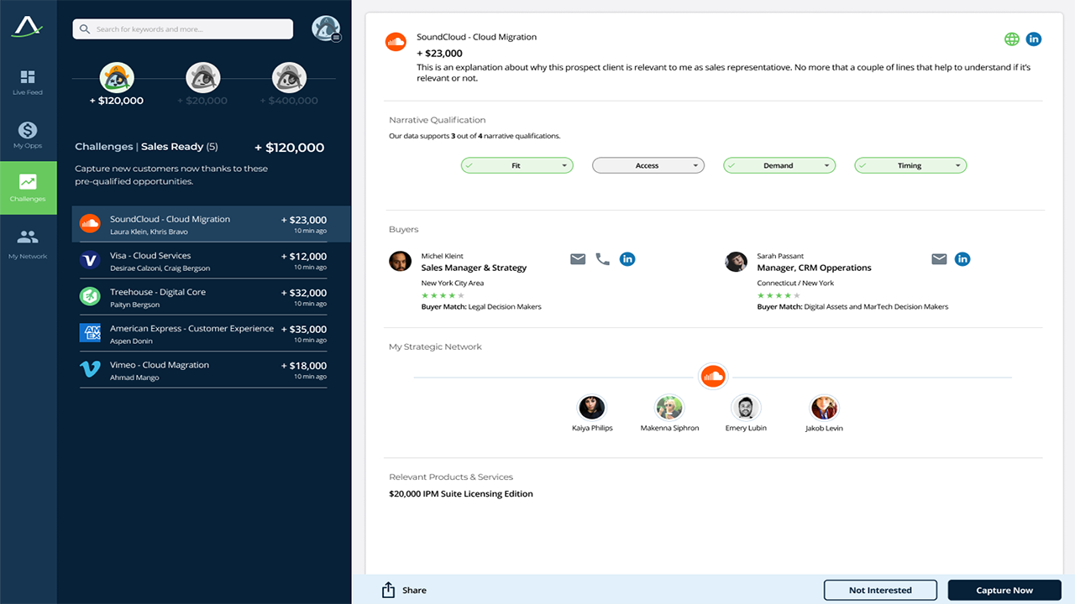Open SoundCloud's LinkedIn icon in header

coord(1034,39)
